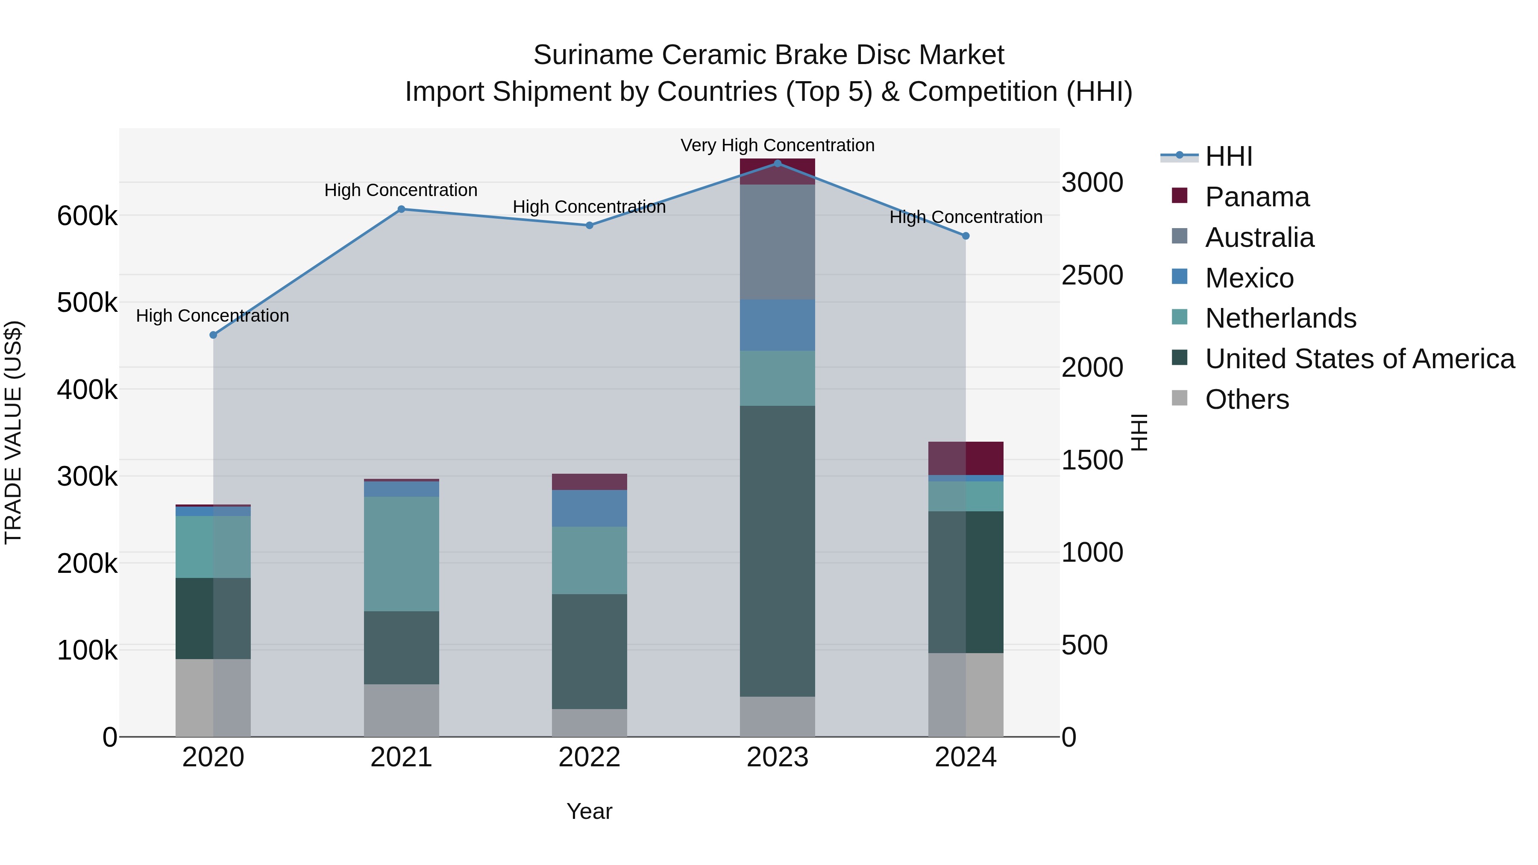Click the '2020' x-axis tick label

tap(213, 757)
